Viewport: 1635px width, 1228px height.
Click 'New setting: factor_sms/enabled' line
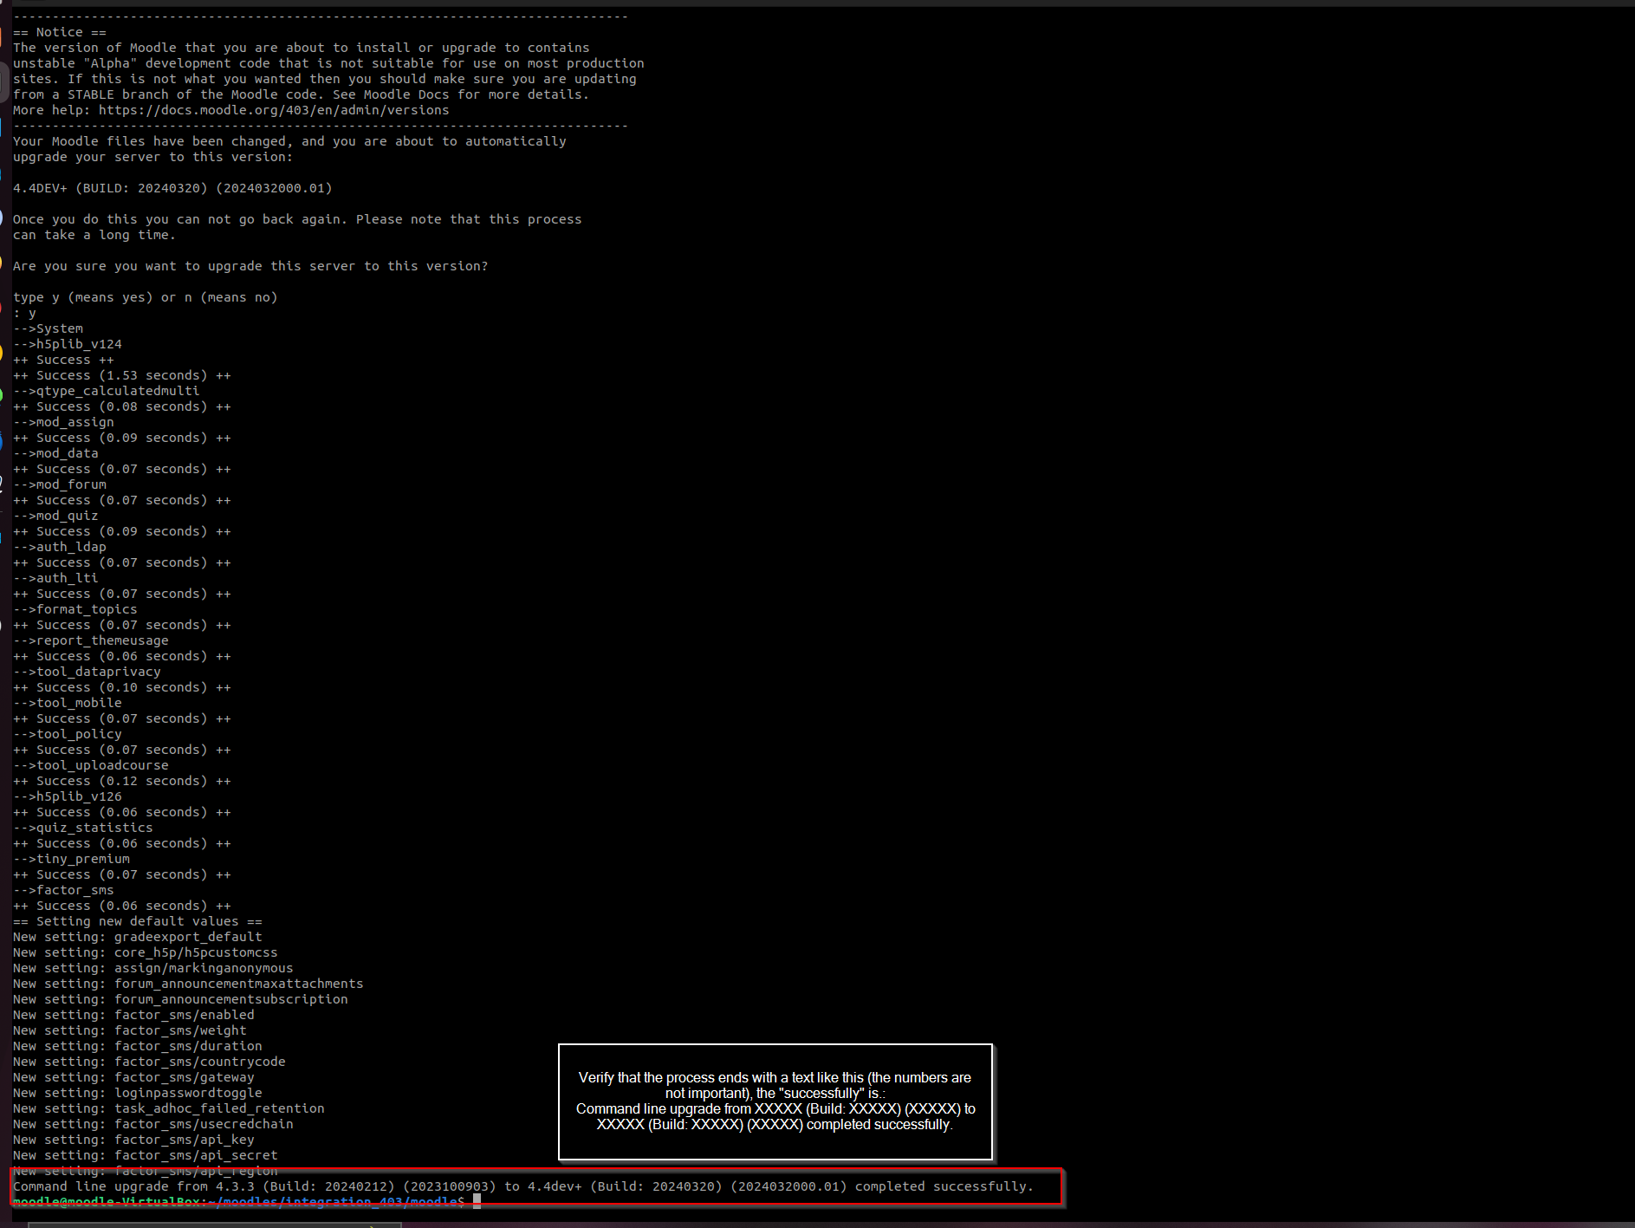coord(133,1015)
